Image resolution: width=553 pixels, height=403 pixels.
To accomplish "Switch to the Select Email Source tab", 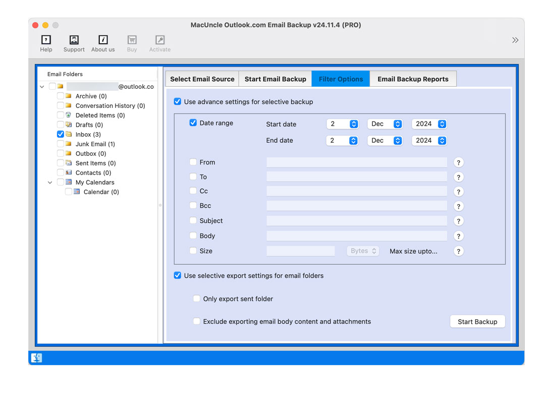I will pos(202,79).
